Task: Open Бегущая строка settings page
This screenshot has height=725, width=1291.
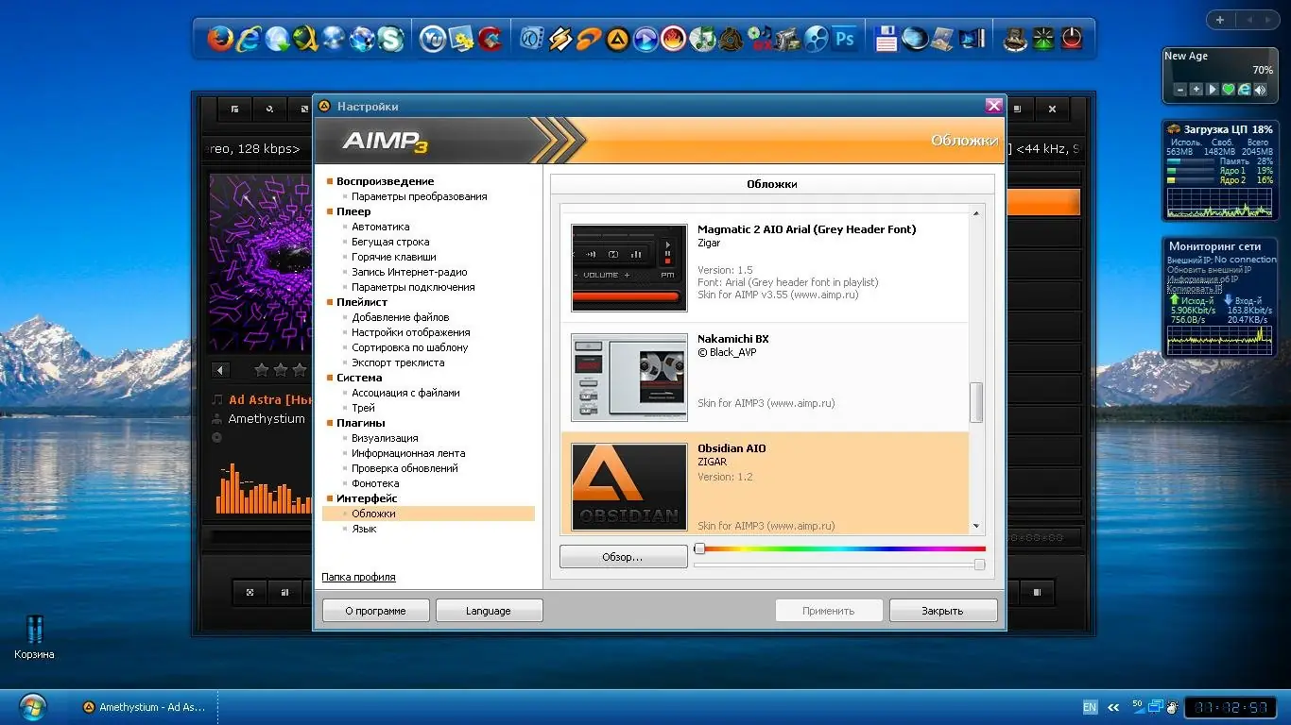Action: (390, 242)
